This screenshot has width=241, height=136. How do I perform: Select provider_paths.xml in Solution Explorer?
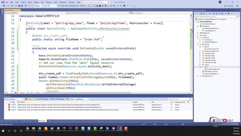[x=213, y=69]
